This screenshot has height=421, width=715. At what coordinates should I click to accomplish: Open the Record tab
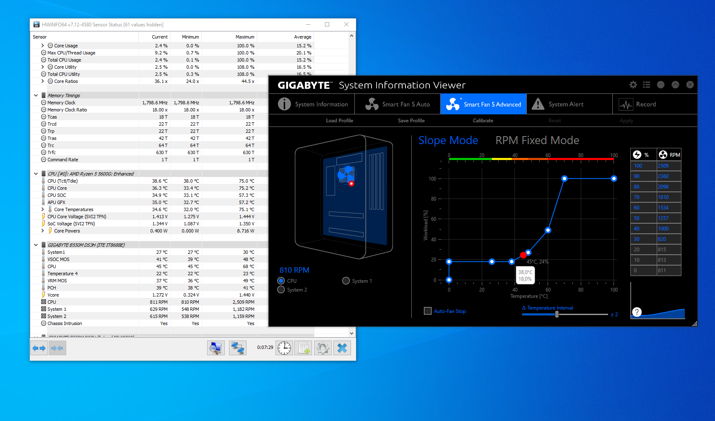pos(655,104)
